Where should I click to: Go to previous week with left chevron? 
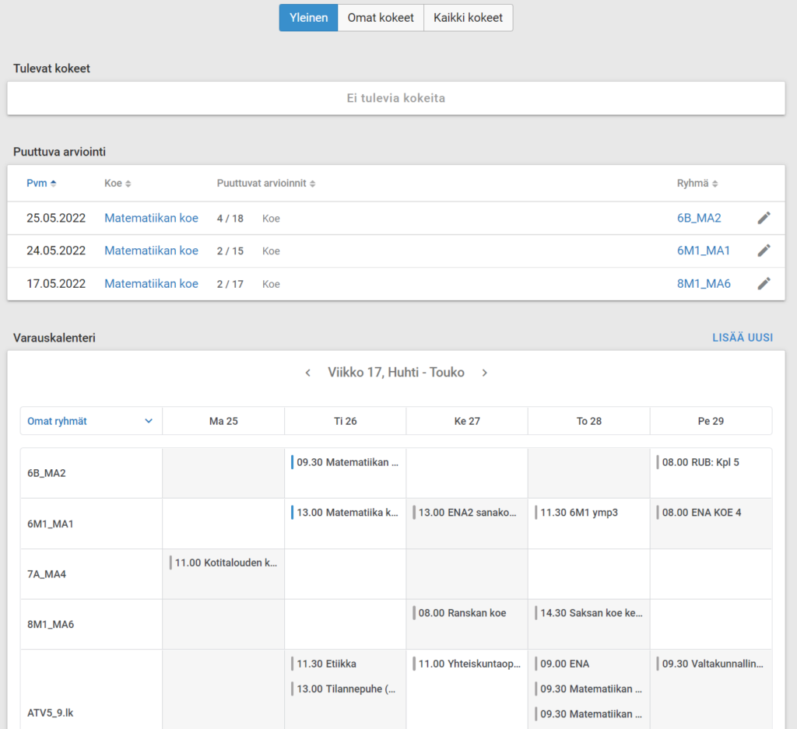tap(308, 373)
